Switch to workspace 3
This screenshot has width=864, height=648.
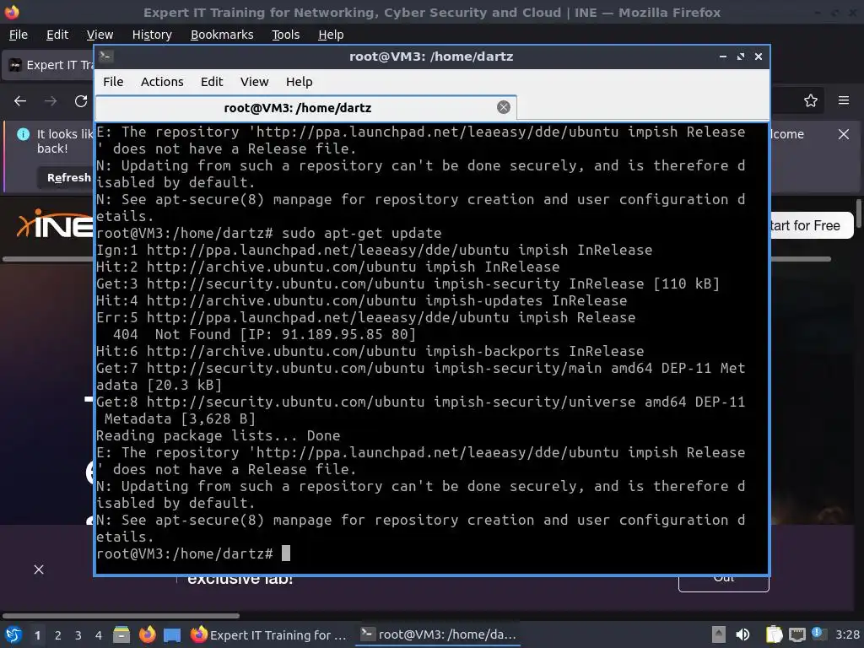click(x=78, y=635)
